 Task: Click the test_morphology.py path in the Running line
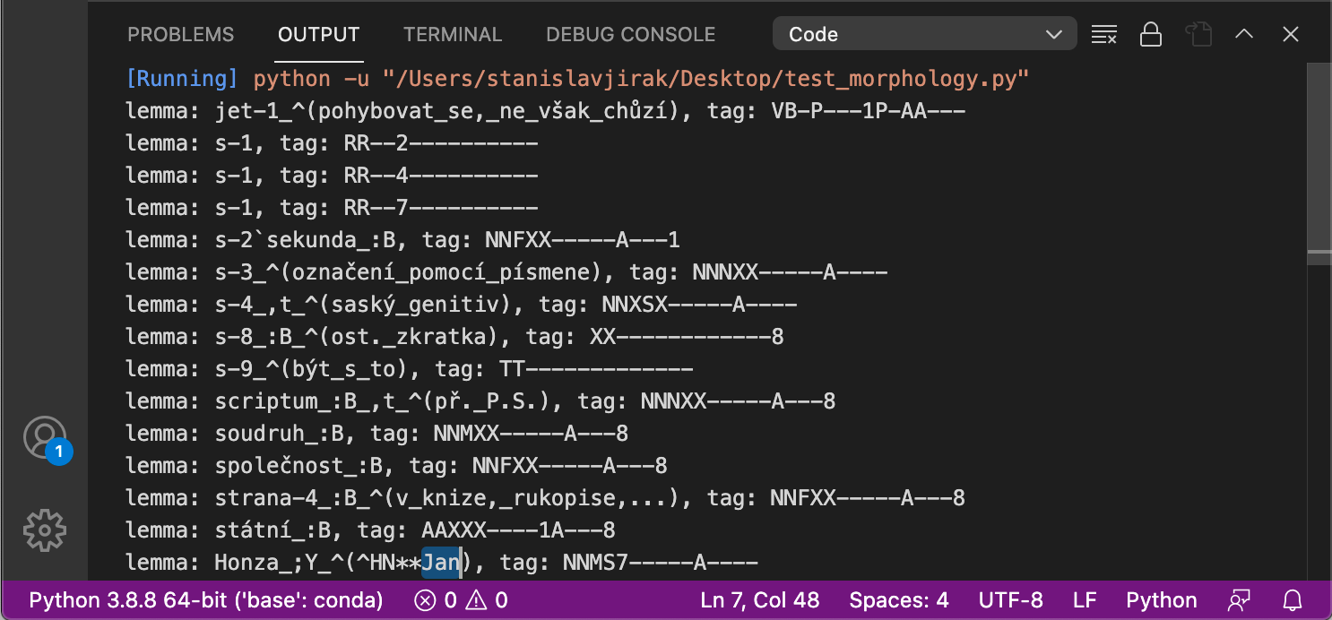point(706,79)
